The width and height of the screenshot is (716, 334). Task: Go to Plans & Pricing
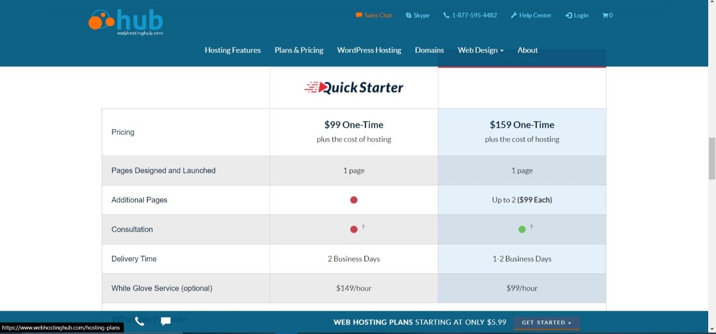tap(299, 50)
